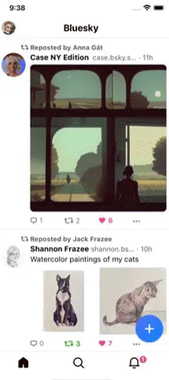This screenshot has height=380, width=169.
Task: Open the Home tab in bottom bar
Action: [x=24, y=363]
